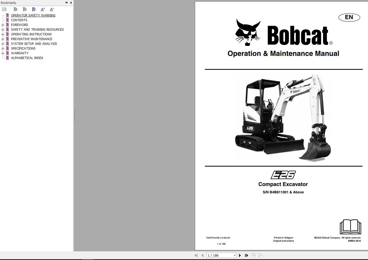Click the E26 excavator image on the page

coord(283,117)
